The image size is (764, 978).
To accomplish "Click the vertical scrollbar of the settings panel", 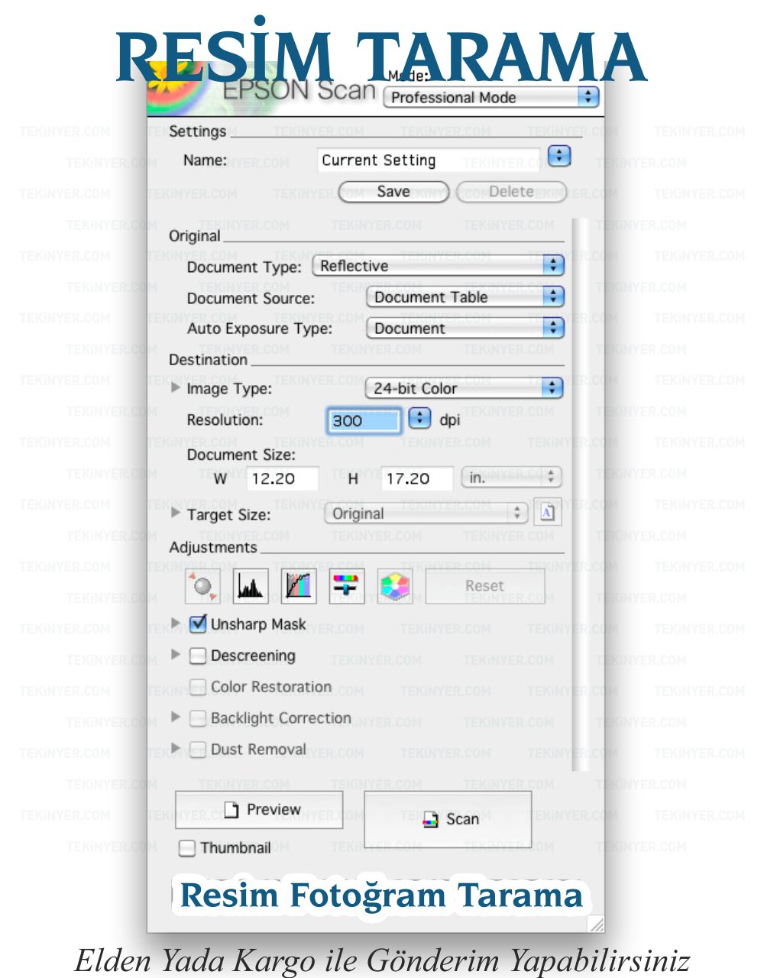I will pos(581,494).
